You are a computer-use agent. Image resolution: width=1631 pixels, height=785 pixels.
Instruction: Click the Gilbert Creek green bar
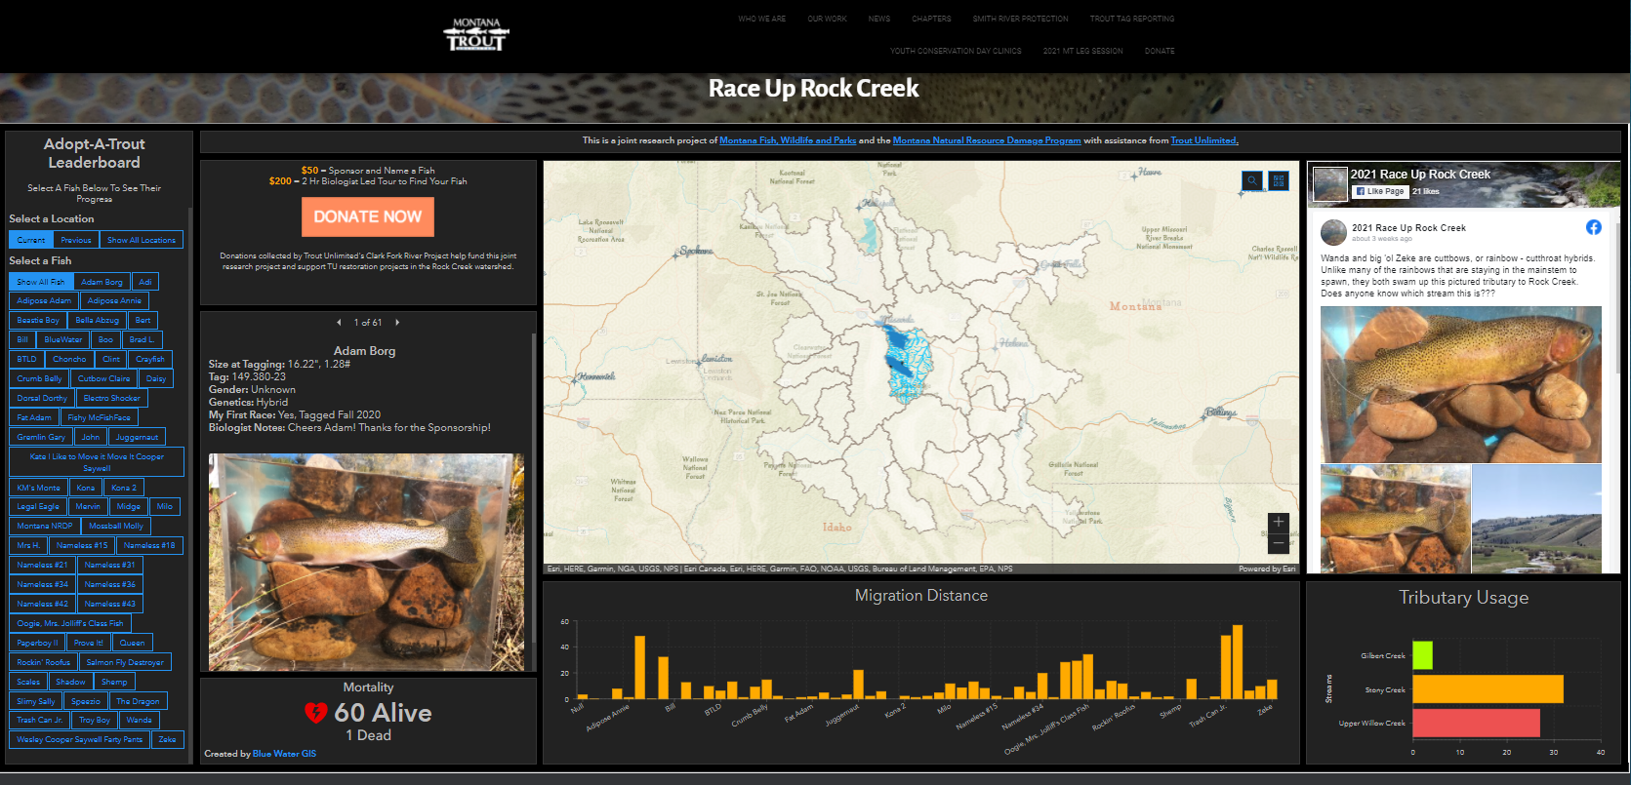[x=1422, y=655]
